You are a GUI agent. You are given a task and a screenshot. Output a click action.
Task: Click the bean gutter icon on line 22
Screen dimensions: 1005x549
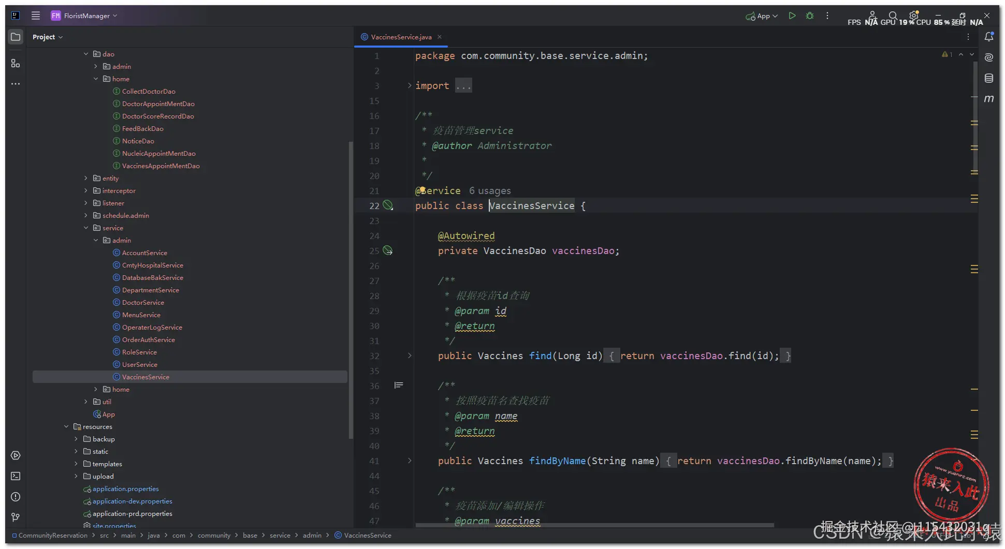[x=388, y=206]
